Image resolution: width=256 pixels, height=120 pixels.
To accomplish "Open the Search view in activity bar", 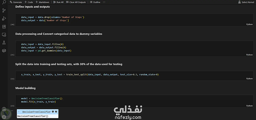I will click(4, 2).
